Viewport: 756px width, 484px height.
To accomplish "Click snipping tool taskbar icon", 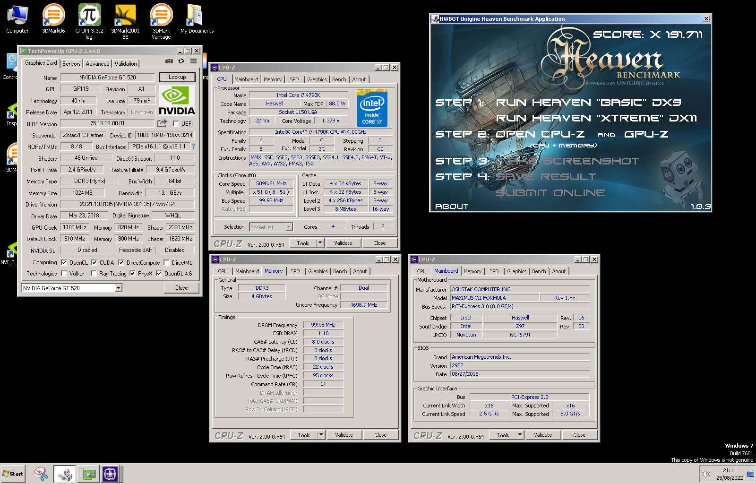I will (41, 474).
